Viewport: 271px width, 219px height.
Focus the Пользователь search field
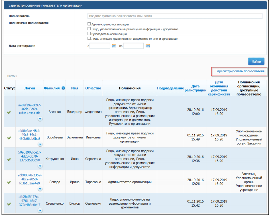point(175,16)
